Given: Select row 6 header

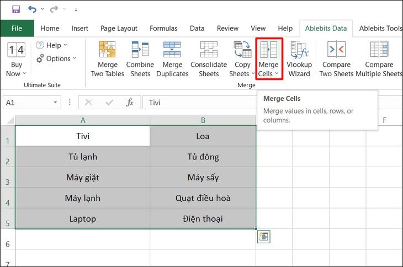Looking at the screenshot, I should click(x=8, y=239).
